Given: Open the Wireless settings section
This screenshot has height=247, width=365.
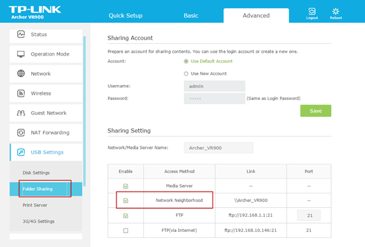Looking at the screenshot, I should tap(46, 93).
